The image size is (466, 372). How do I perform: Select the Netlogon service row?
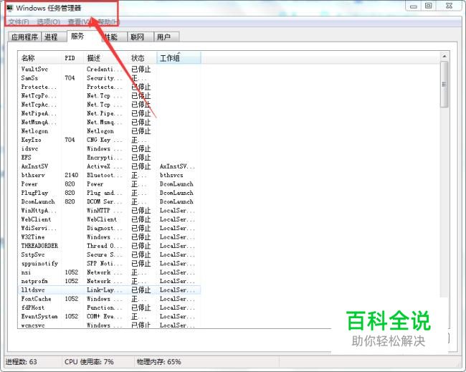(x=110, y=131)
